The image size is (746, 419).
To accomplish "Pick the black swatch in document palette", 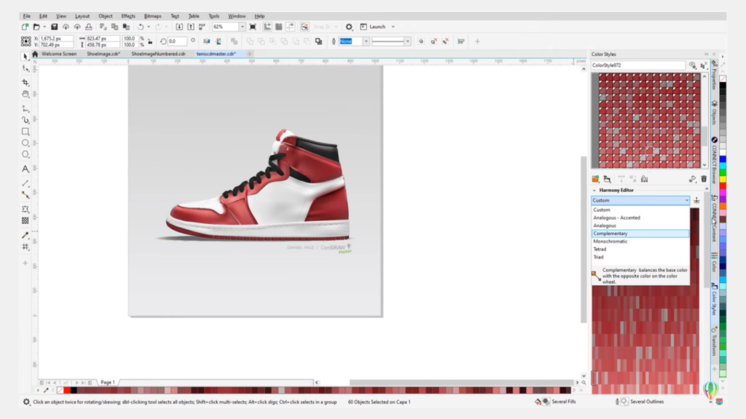I will coord(74,391).
